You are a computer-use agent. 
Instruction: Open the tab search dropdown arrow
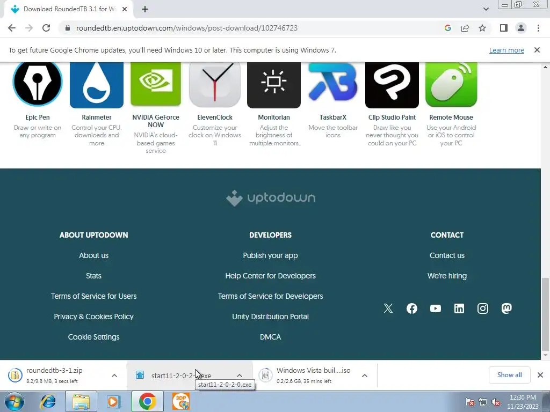(x=486, y=9)
